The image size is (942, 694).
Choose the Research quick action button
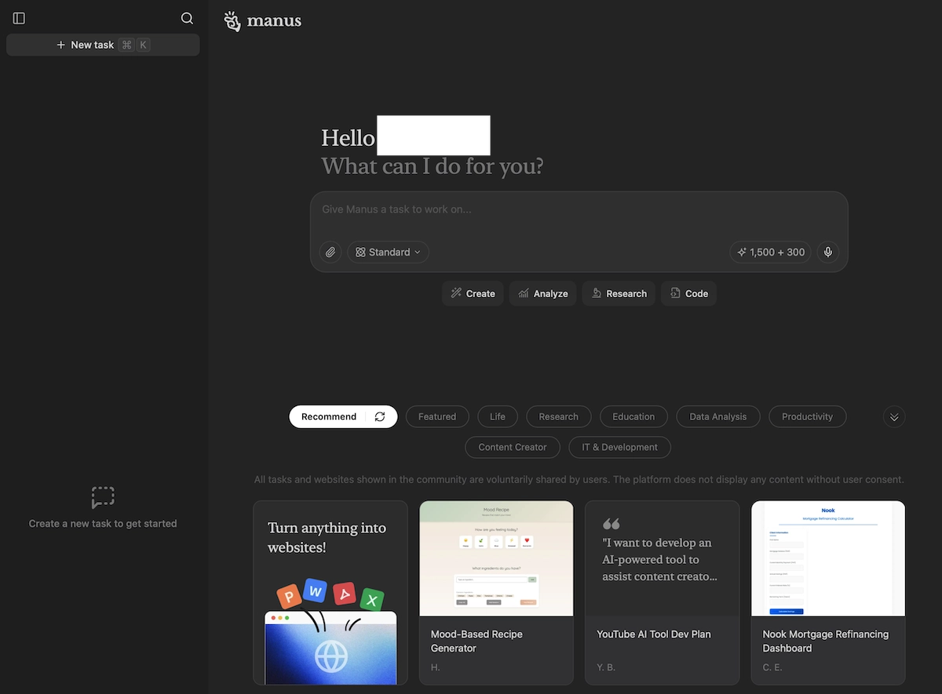[619, 294]
